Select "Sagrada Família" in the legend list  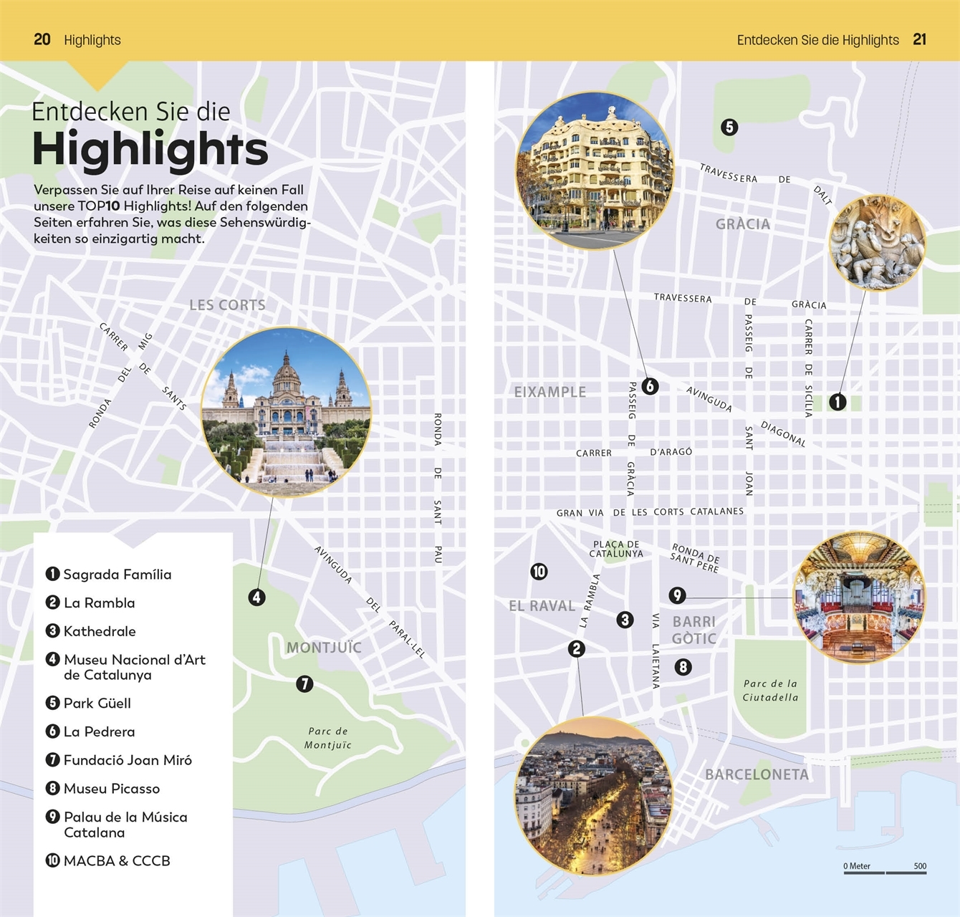pyautogui.click(x=117, y=575)
